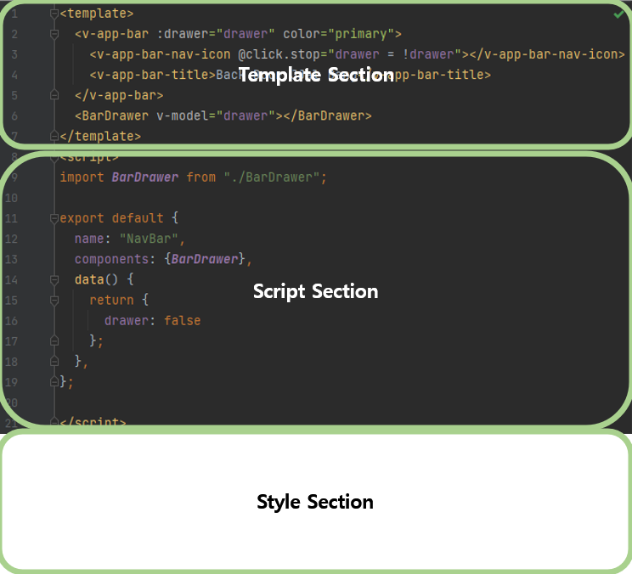The width and height of the screenshot is (632, 574).
Task: Click the closing </BarDrawer> tag
Action: pyautogui.click(x=327, y=116)
